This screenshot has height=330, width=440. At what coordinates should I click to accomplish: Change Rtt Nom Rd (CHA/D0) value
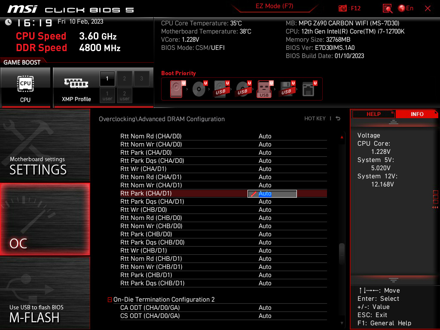tap(265, 136)
